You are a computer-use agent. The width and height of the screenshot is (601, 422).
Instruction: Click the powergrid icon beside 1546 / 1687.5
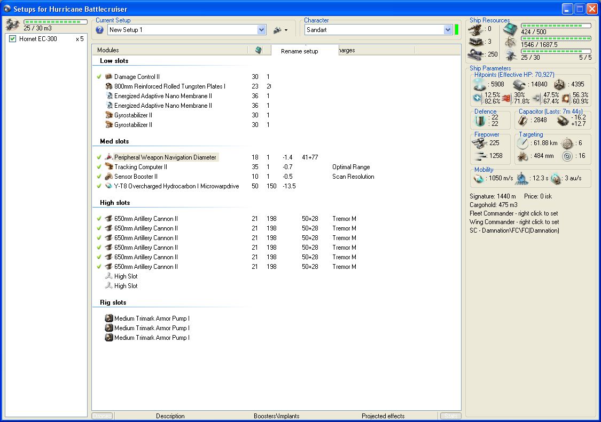(x=511, y=42)
